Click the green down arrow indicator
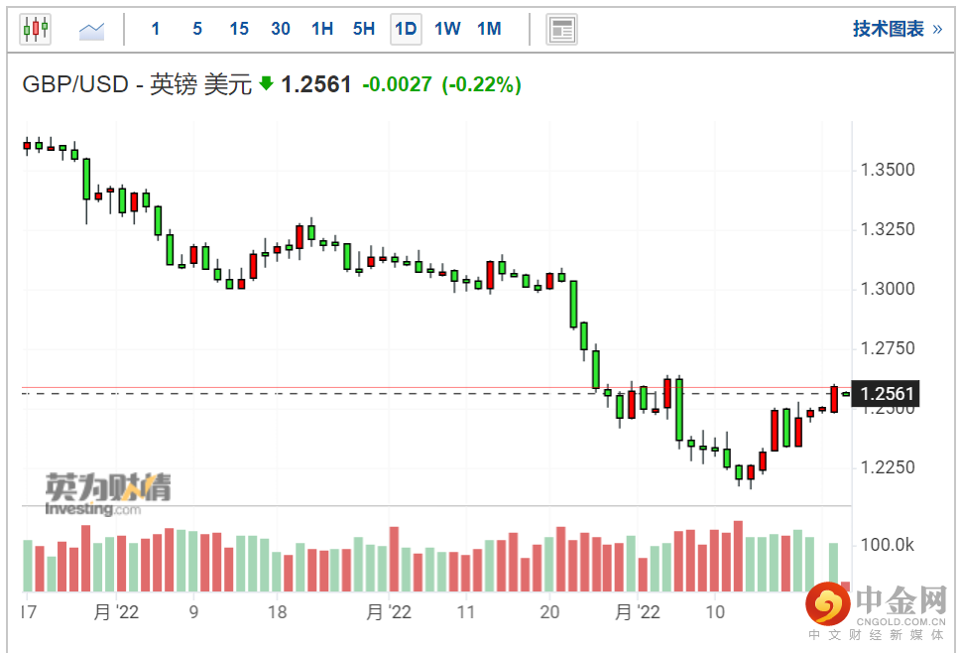Screen dimensions: 961x653 point(266,84)
